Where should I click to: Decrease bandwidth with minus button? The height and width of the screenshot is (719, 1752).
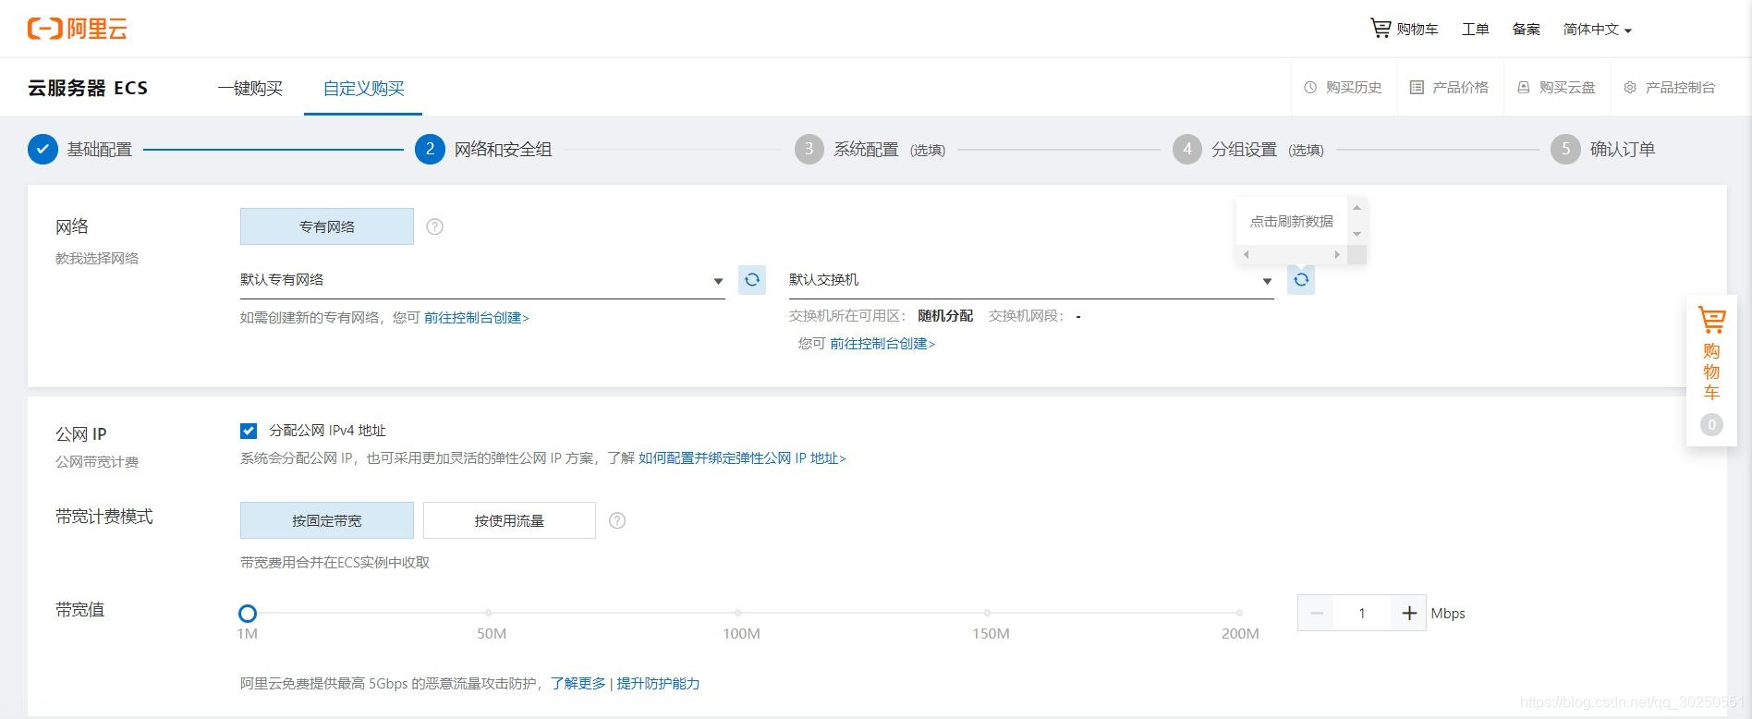pyautogui.click(x=1316, y=613)
